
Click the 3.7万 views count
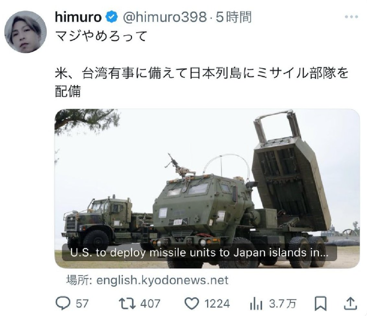(283, 303)
